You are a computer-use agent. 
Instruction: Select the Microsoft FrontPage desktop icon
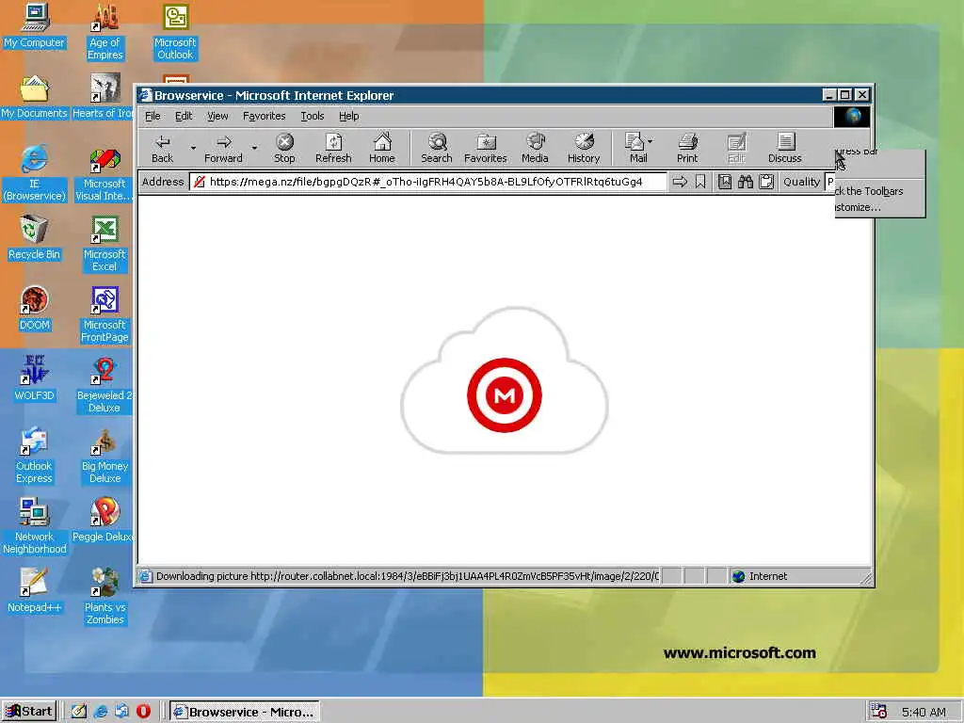(104, 314)
